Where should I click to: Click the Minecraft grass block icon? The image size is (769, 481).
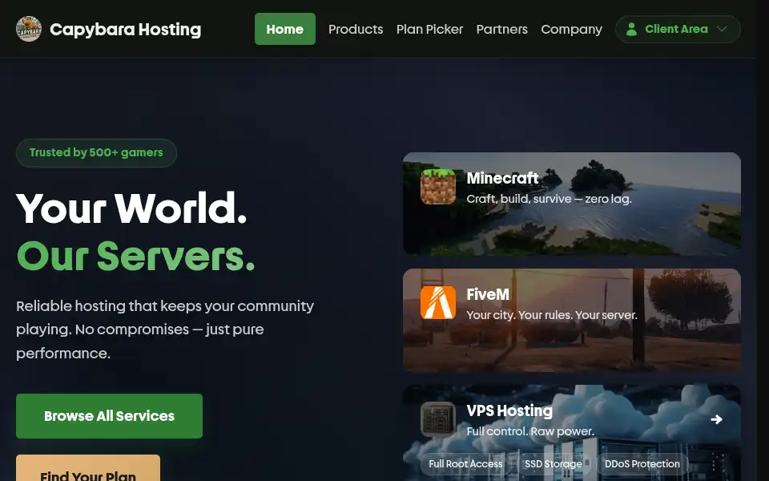click(x=438, y=187)
